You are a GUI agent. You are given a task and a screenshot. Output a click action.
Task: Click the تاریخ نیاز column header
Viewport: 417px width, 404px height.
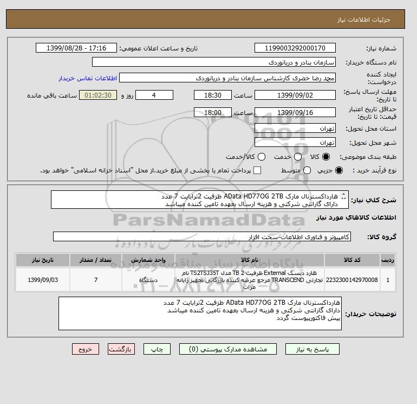43,260
